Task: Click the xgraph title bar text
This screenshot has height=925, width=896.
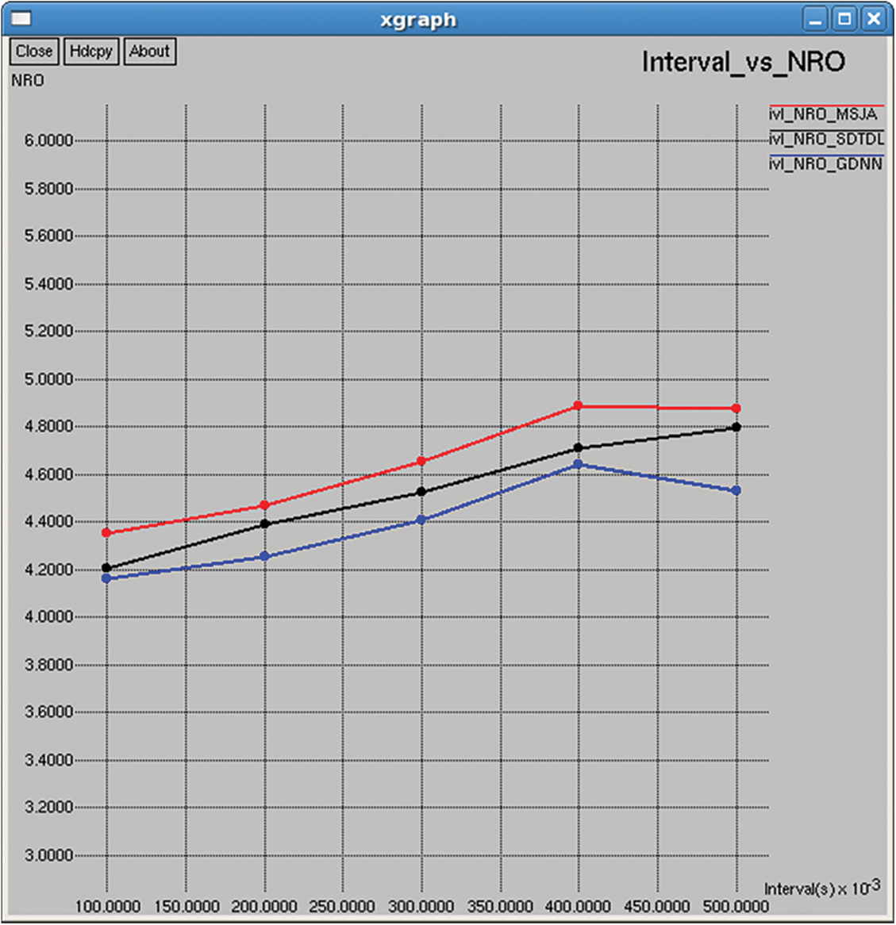Action: [x=418, y=19]
